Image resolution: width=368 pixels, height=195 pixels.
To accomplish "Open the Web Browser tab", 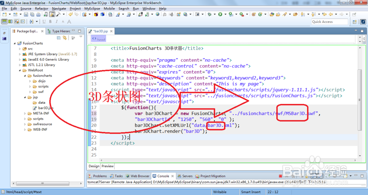I will [x=138, y=176].
